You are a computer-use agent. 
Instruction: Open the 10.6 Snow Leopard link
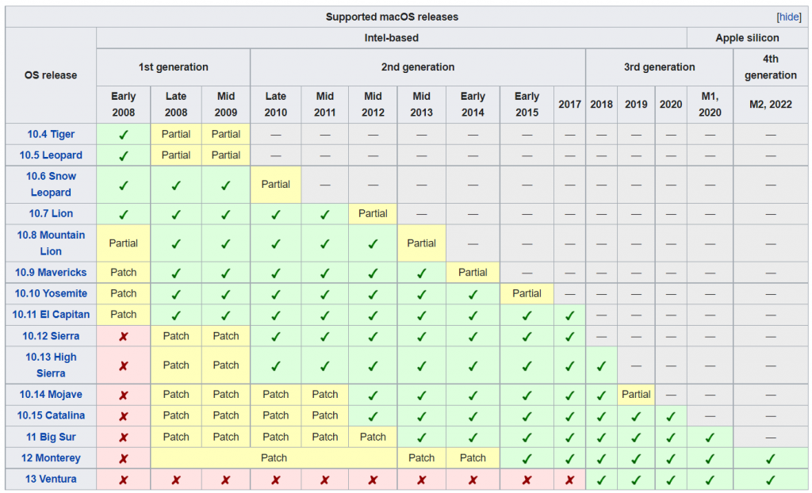coord(51,185)
